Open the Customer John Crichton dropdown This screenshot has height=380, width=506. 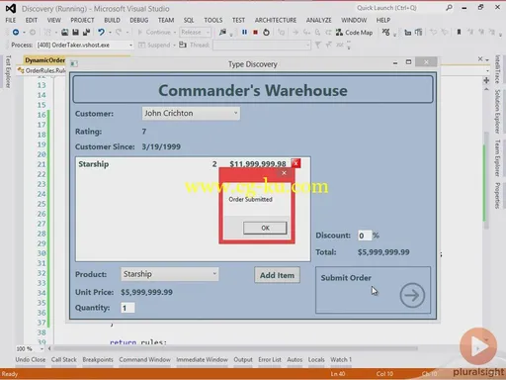coord(191,113)
